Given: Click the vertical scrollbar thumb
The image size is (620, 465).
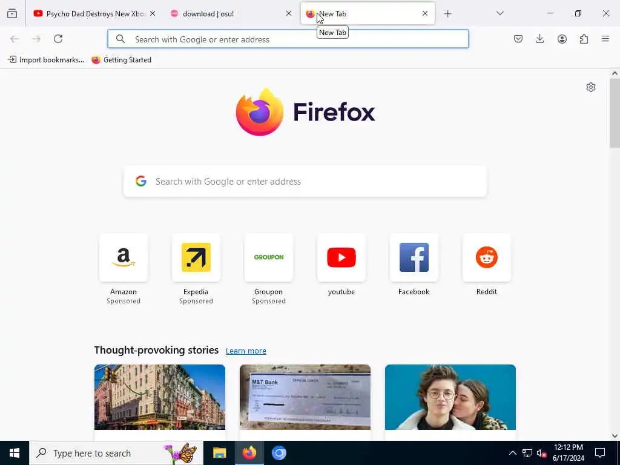Looking at the screenshot, I should (615, 113).
